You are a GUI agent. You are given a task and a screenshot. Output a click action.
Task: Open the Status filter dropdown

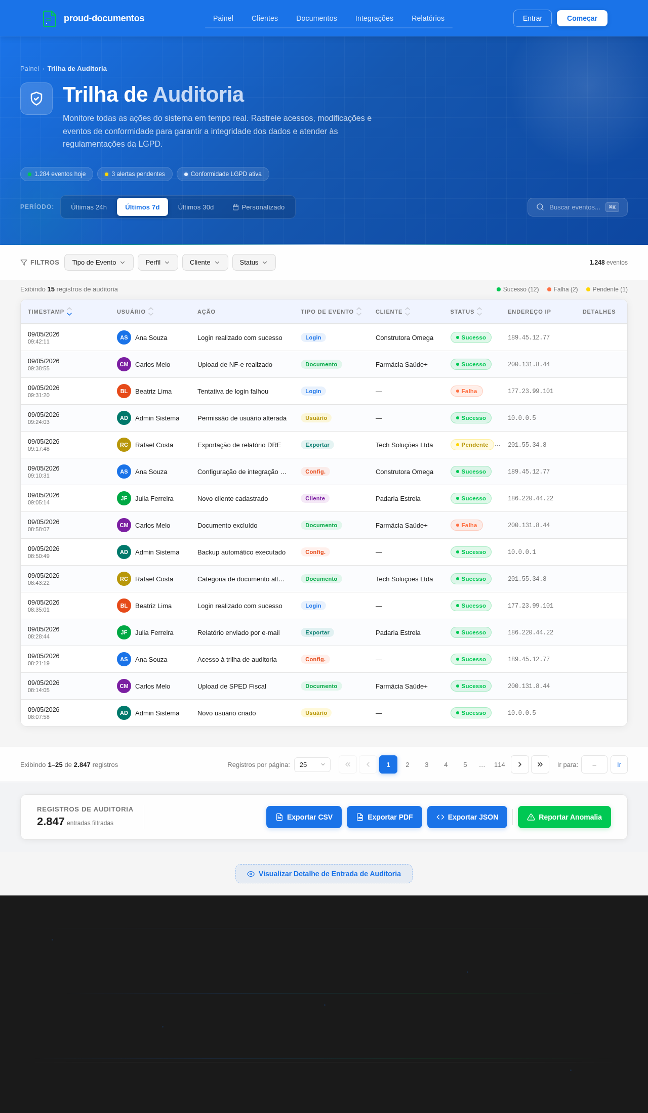click(254, 262)
